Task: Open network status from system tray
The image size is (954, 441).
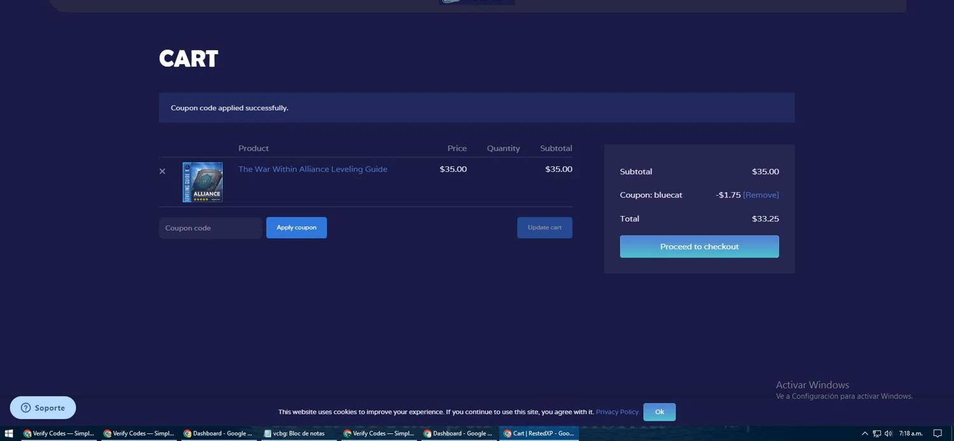Action: pyautogui.click(x=876, y=433)
